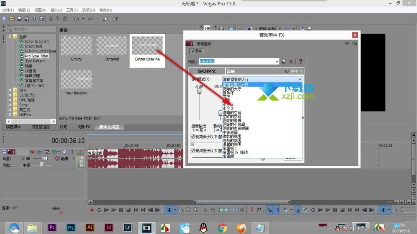The height and width of the screenshot is (234, 417).
Task: Click the 原音输出 dry out fader handle
Action: 199,91
